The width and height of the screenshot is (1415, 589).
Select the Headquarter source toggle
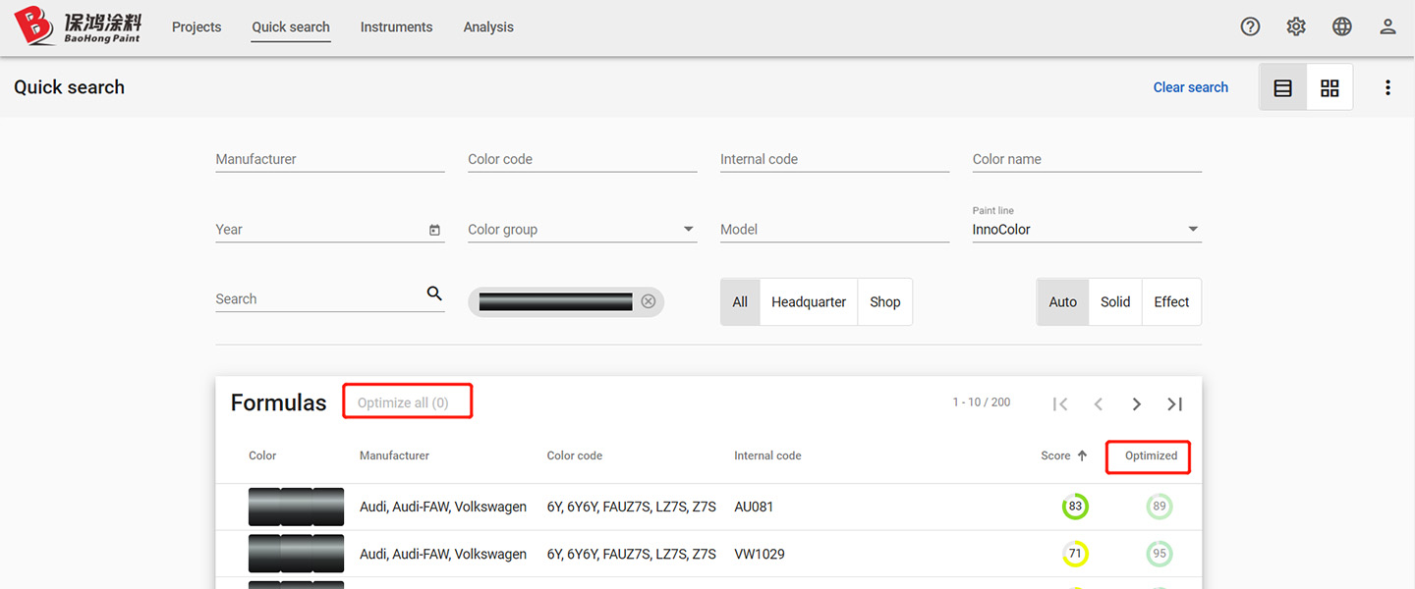point(809,301)
